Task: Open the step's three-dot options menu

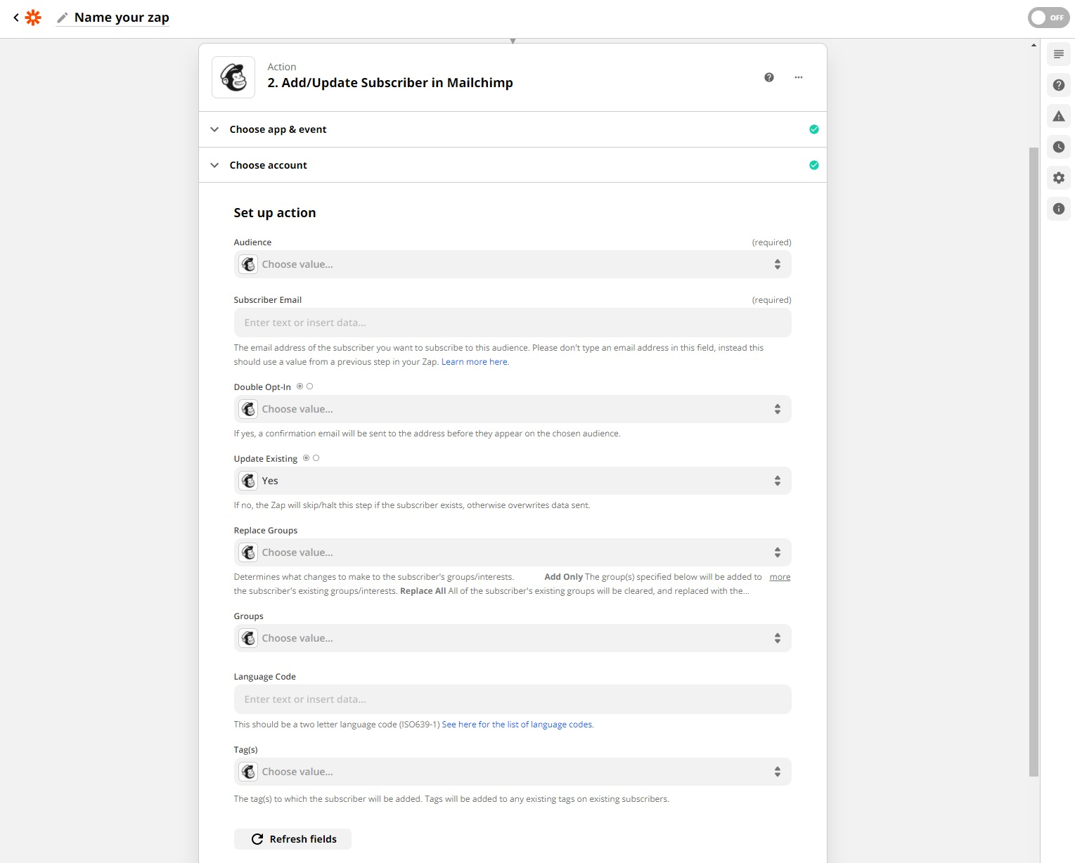Action: [x=799, y=77]
